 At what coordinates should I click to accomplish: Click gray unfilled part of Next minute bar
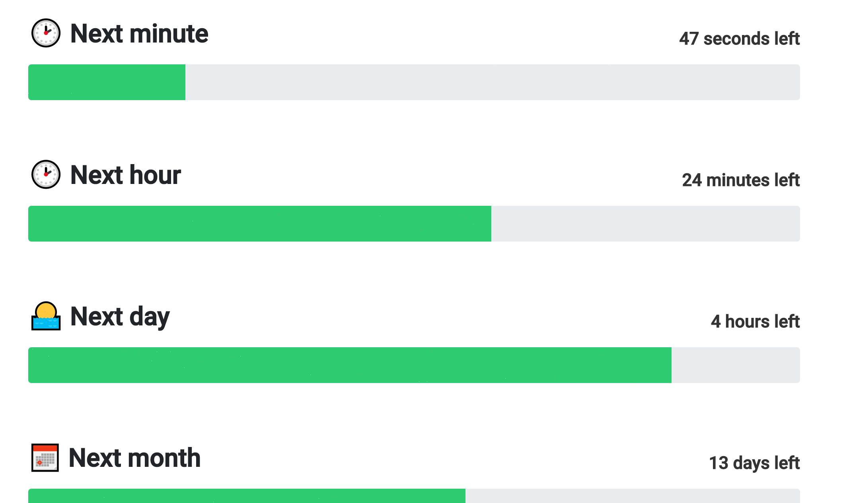493,82
